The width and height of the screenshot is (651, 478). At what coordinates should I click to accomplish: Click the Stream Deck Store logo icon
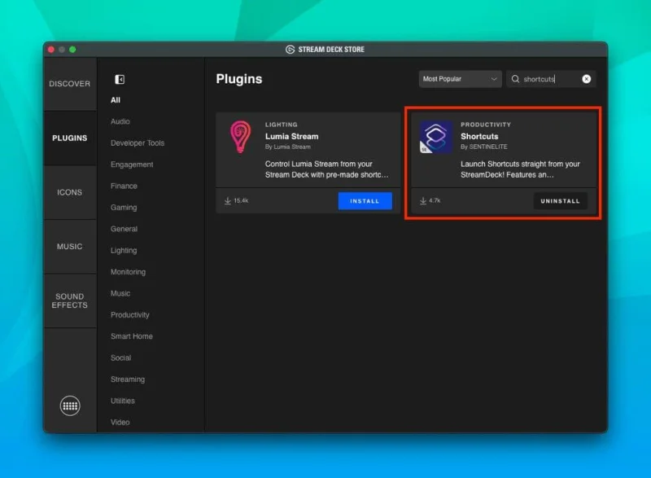290,50
